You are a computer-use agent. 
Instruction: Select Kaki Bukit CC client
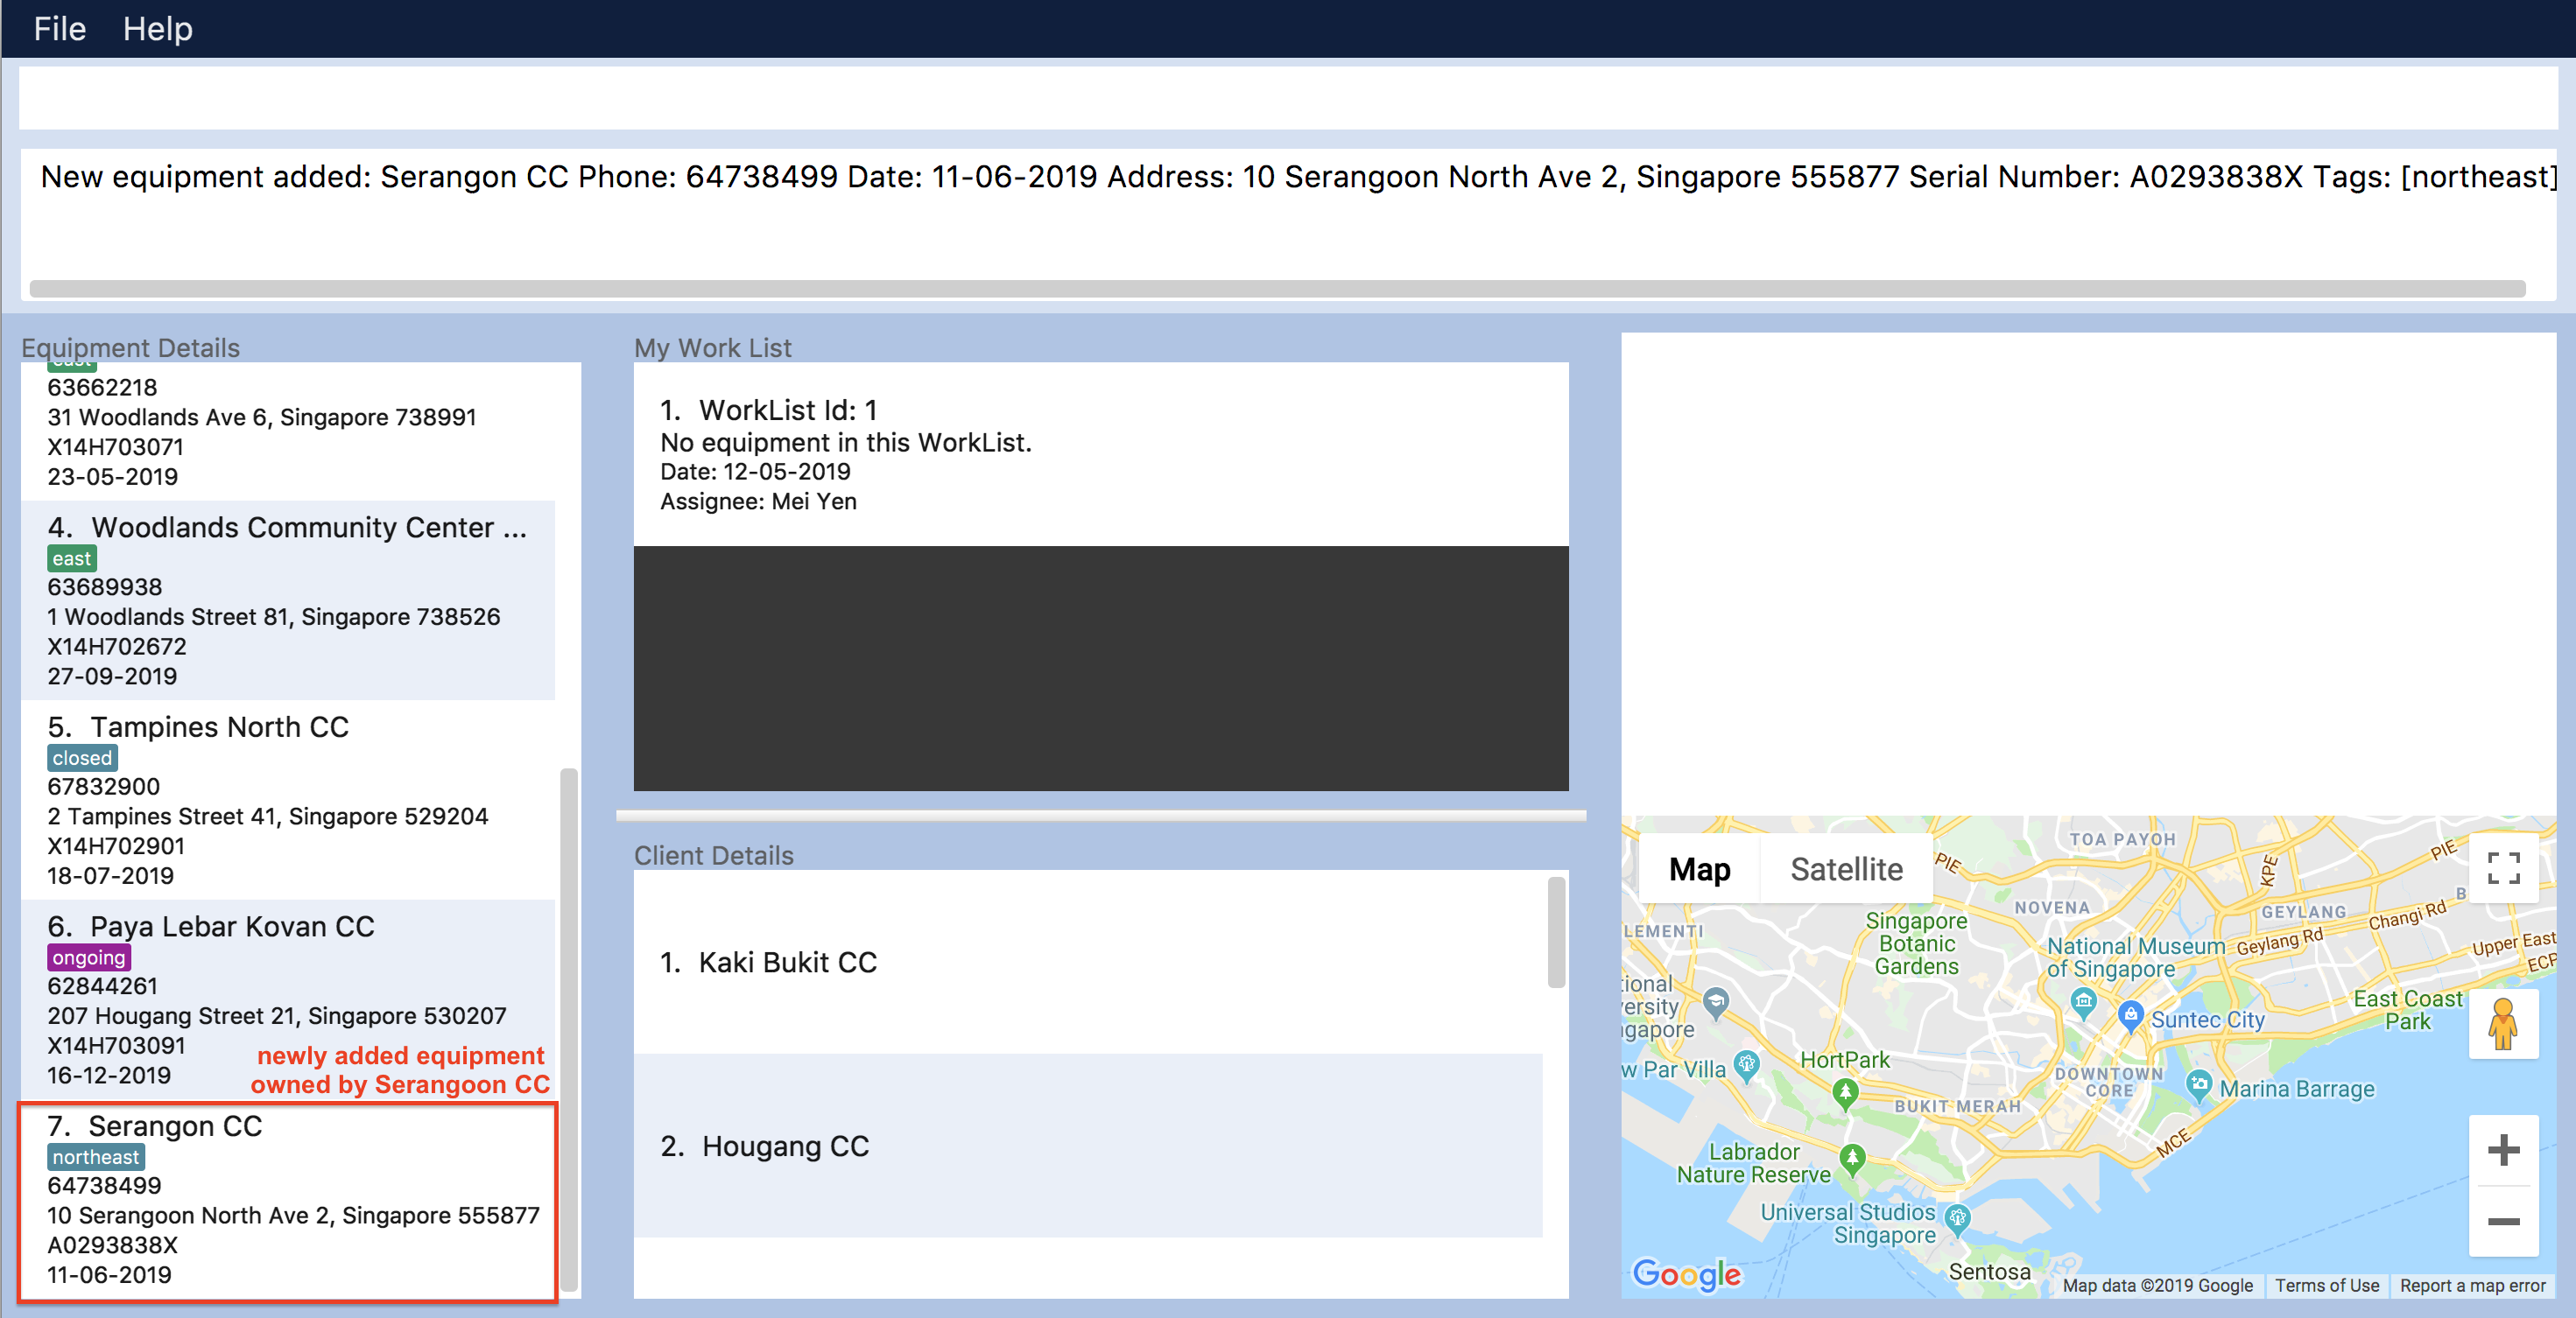[1088, 961]
